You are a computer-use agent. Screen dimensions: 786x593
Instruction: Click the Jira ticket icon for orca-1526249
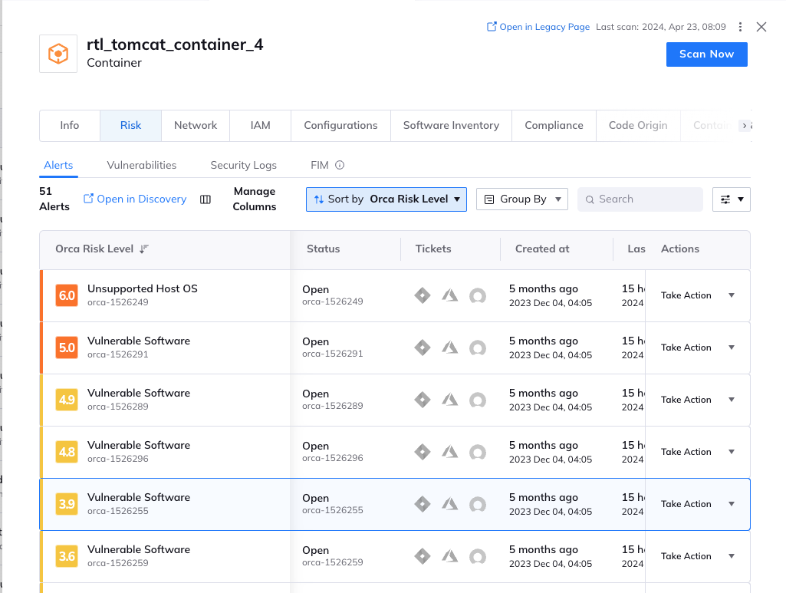click(423, 295)
